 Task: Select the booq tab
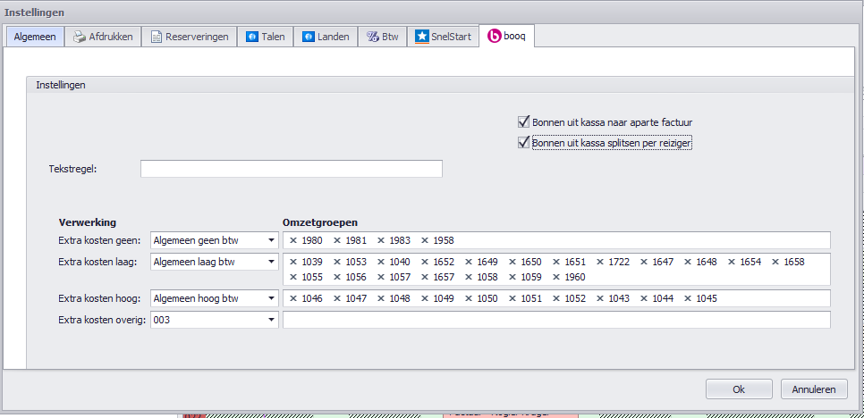coord(506,37)
